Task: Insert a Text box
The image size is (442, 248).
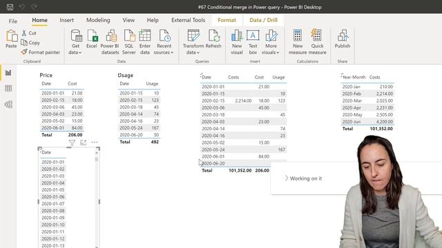Action: (x=253, y=42)
